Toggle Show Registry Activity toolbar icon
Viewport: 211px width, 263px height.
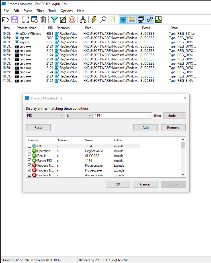(x=123, y=20)
